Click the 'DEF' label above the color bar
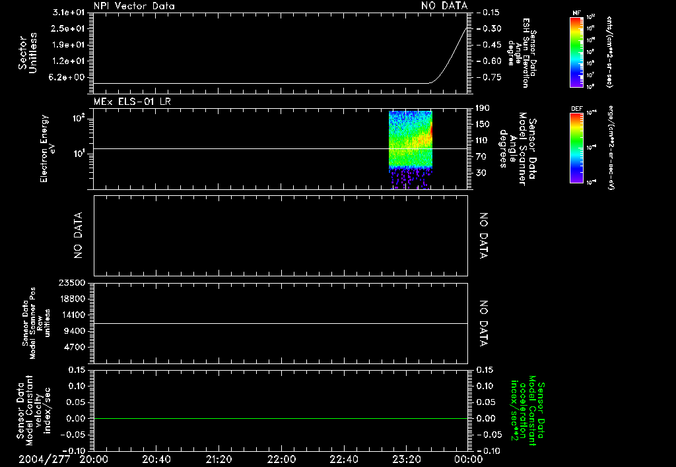The image size is (676, 467). pos(577,109)
